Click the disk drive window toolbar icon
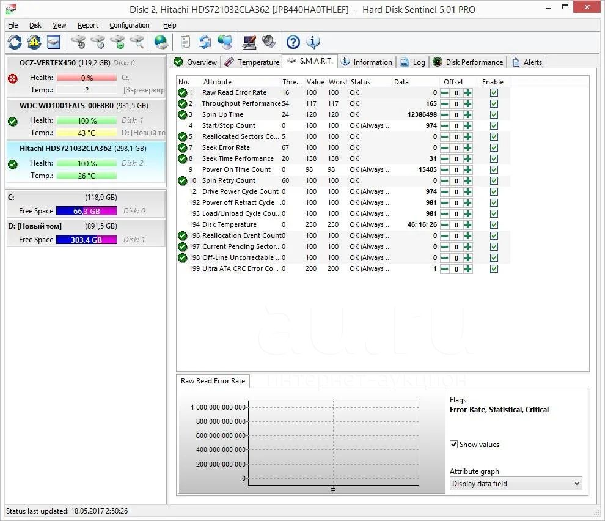The height and width of the screenshot is (521, 605). point(54,42)
